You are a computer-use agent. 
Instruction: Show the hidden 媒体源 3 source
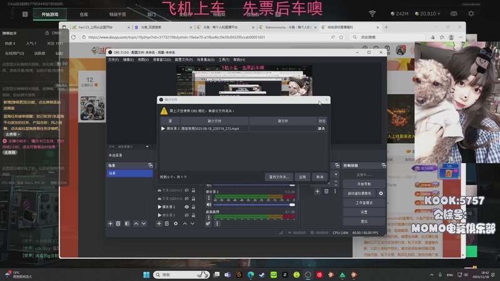pos(186,215)
